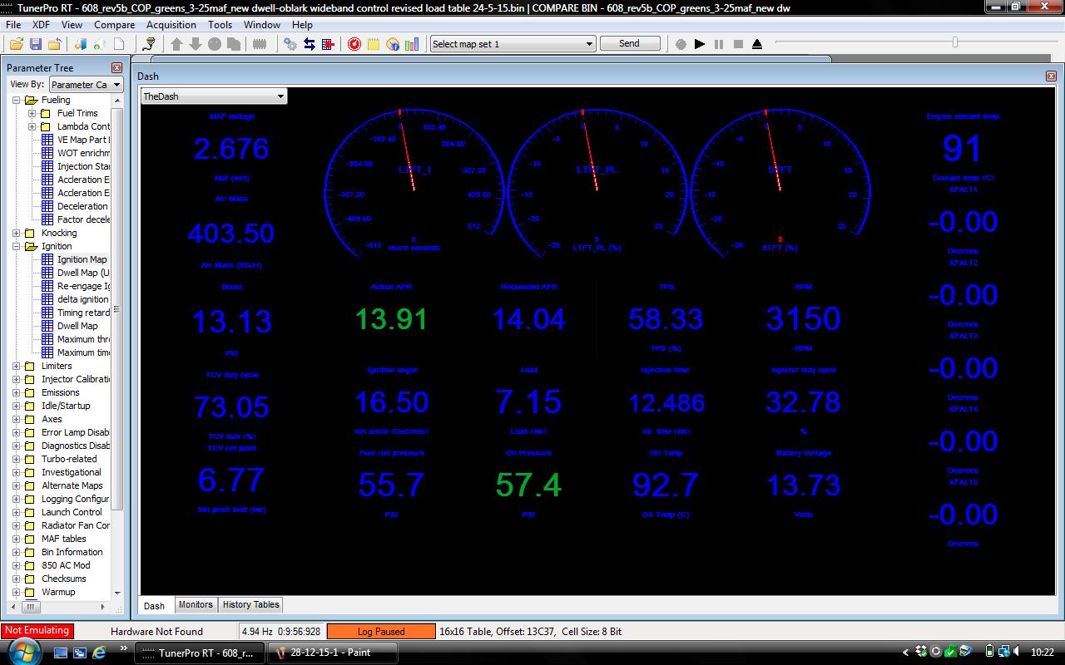Open the Select map set dropdown
1065x665 pixels.
click(x=513, y=44)
